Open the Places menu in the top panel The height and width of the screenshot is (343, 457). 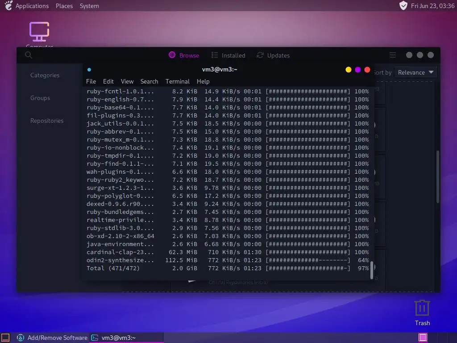point(64,6)
